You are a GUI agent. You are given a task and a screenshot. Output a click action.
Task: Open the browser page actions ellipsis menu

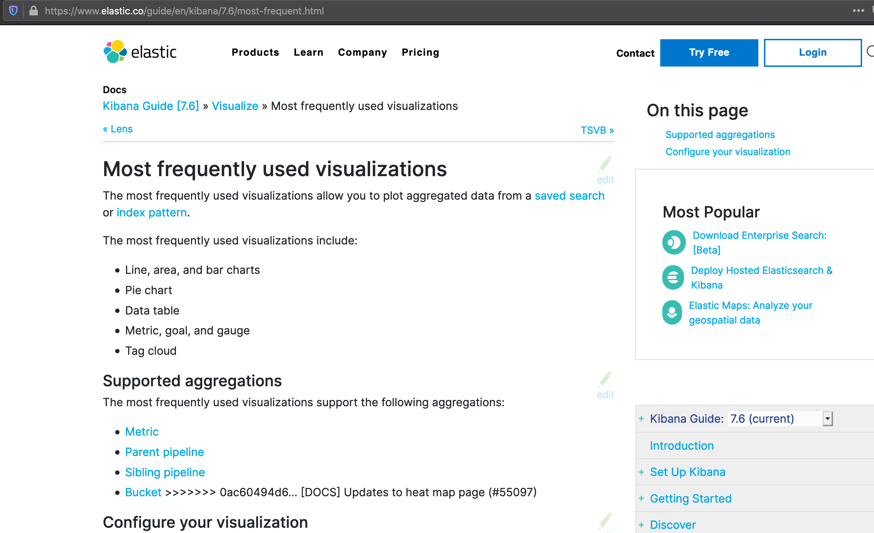click(858, 11)
